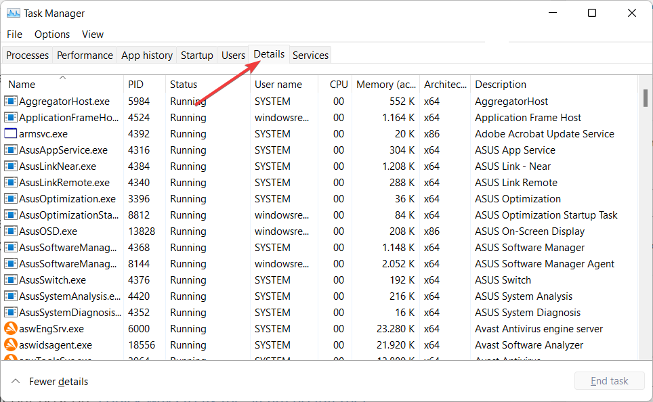
Task: Click the 23.280 K memory value
Action: [x=396, y=328]
